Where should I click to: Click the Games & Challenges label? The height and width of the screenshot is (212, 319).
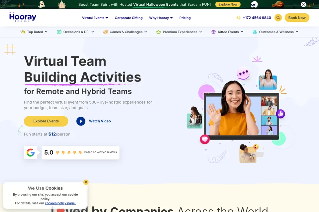point(126,32)
